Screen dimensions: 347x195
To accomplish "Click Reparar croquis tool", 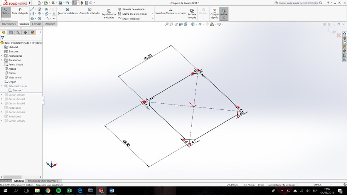I will [x=192, y=14].
